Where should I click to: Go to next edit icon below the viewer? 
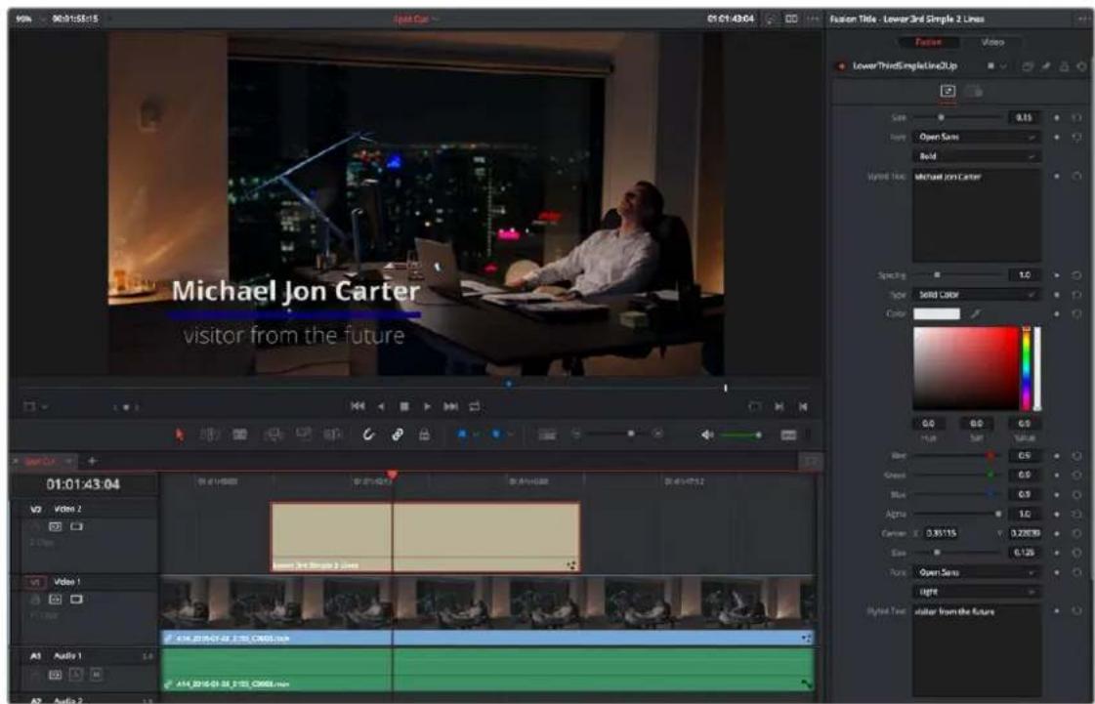pyautogui.click(x=779, y=406)
